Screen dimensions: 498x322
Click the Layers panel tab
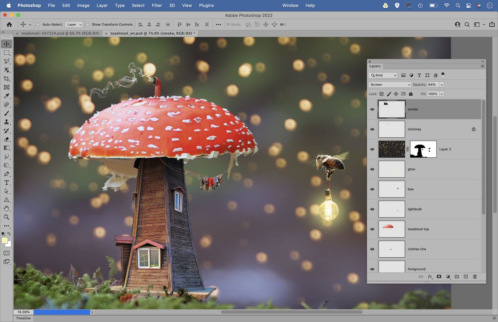pyautogui.click(x=375, y=66)
